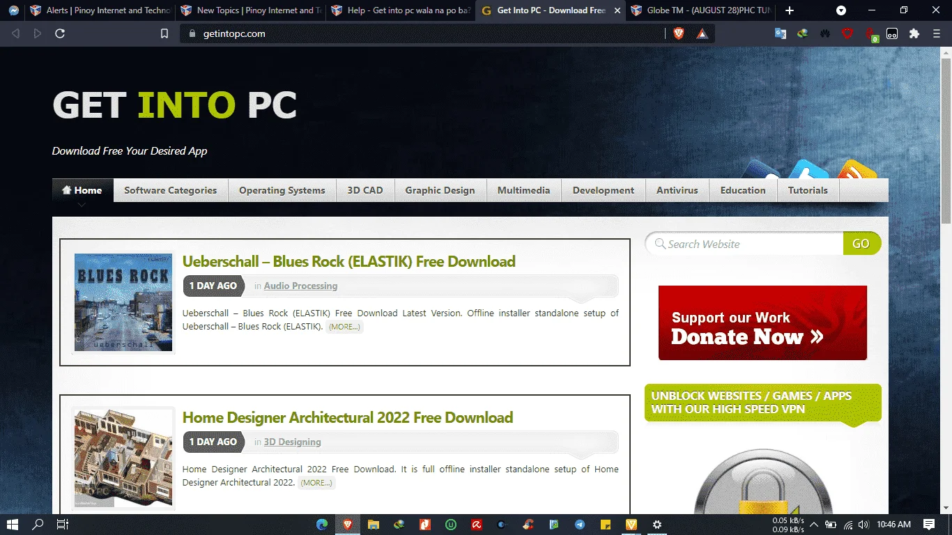The image size is (952, 535).
Task: Open the Ueberschall Blues Rock article title
Action: [x=349, y=262]
